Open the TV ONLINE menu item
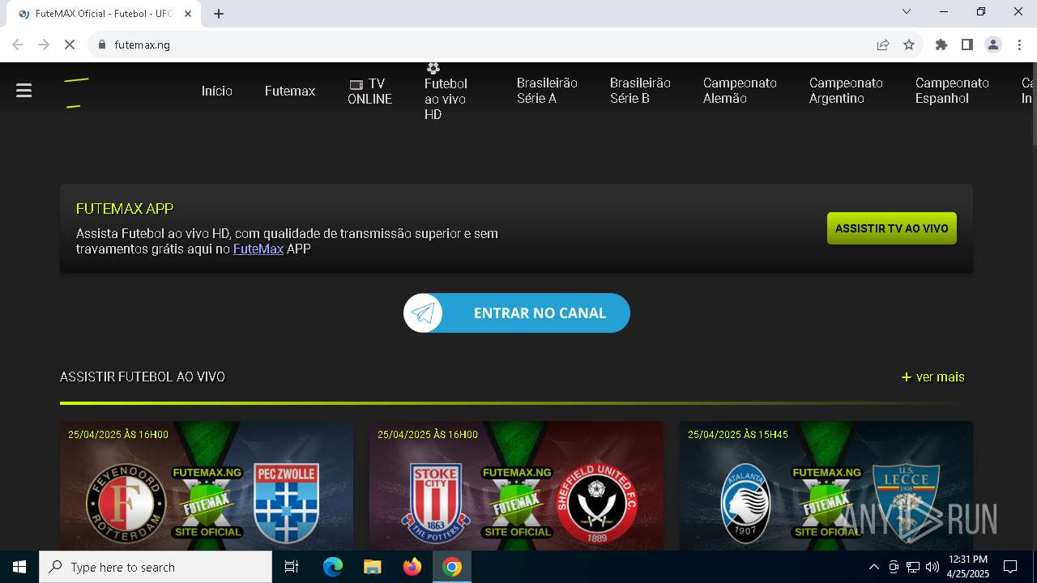Image resolution: width=1037 pixels, height=583 pixels. 370,91
